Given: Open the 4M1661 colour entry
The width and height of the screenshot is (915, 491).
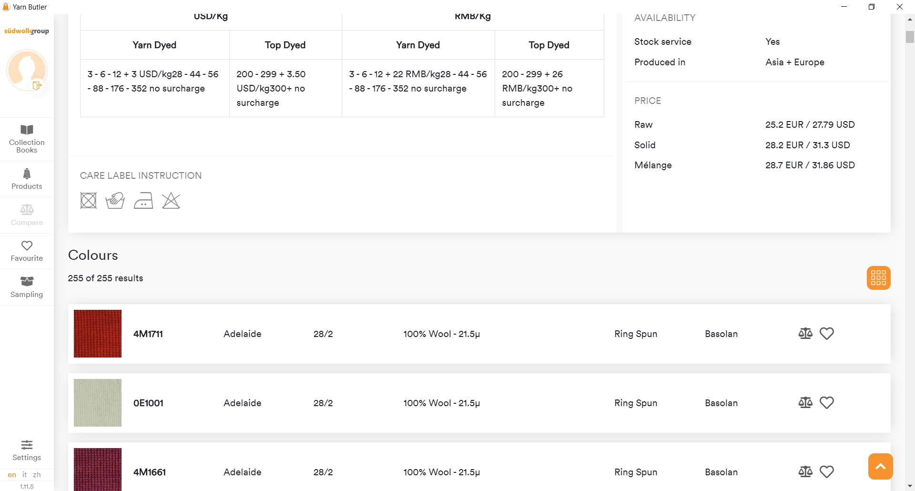Looking at the screenshot, I should (150, 472).
